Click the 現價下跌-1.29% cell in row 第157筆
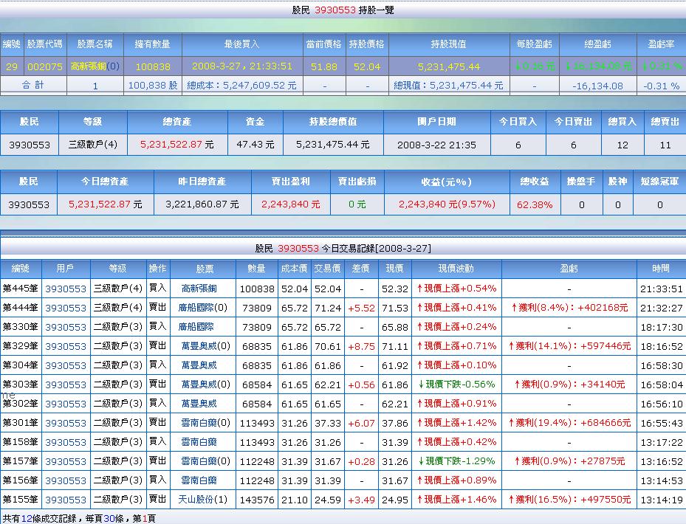686x524 pixels. (456, 461)
